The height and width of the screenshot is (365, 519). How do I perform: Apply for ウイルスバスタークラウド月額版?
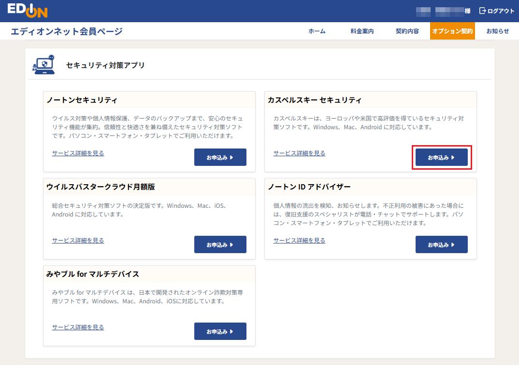pos(220,244)
